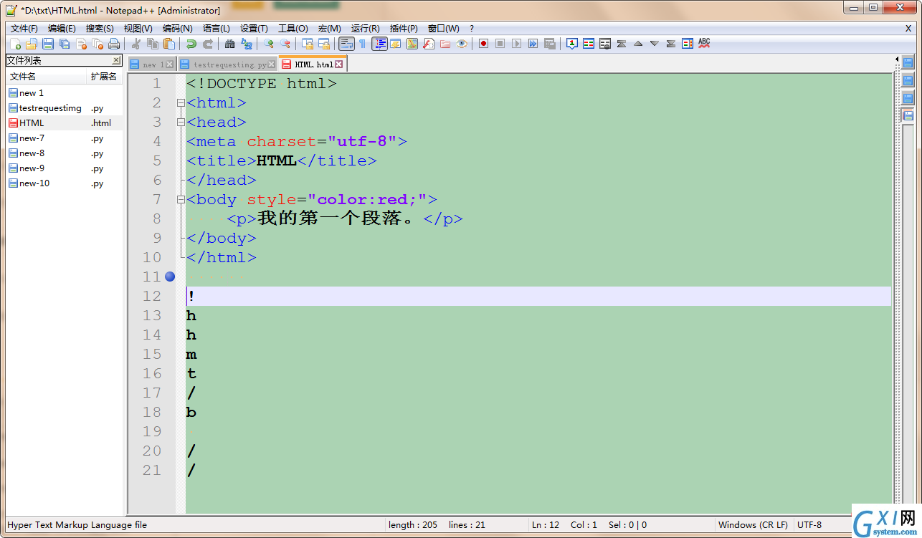Click the red Record macro icon
The image size is (922, 538).
click(484, 44)
